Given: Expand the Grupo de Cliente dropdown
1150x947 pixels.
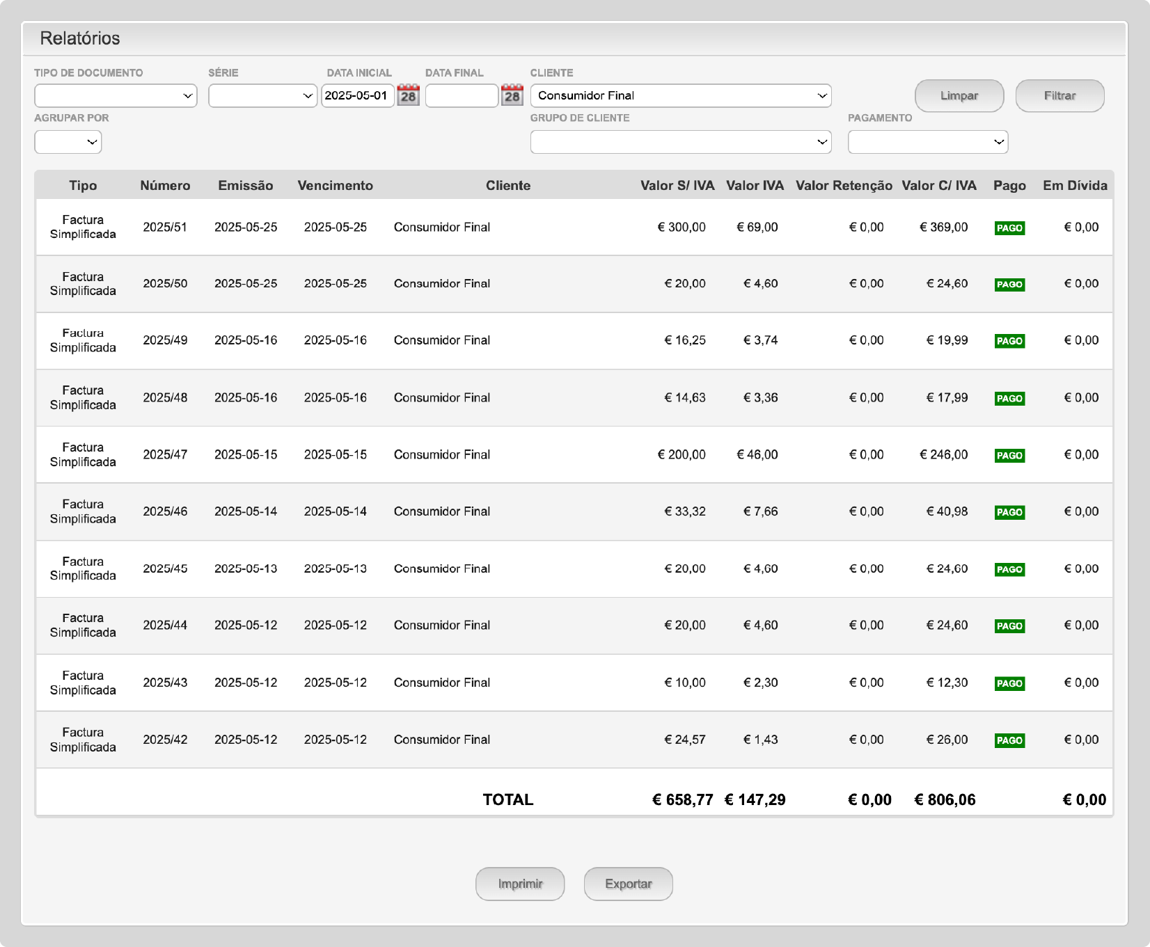Looking at the screenshot, I should pyautogui.click(x=680, y=142).
